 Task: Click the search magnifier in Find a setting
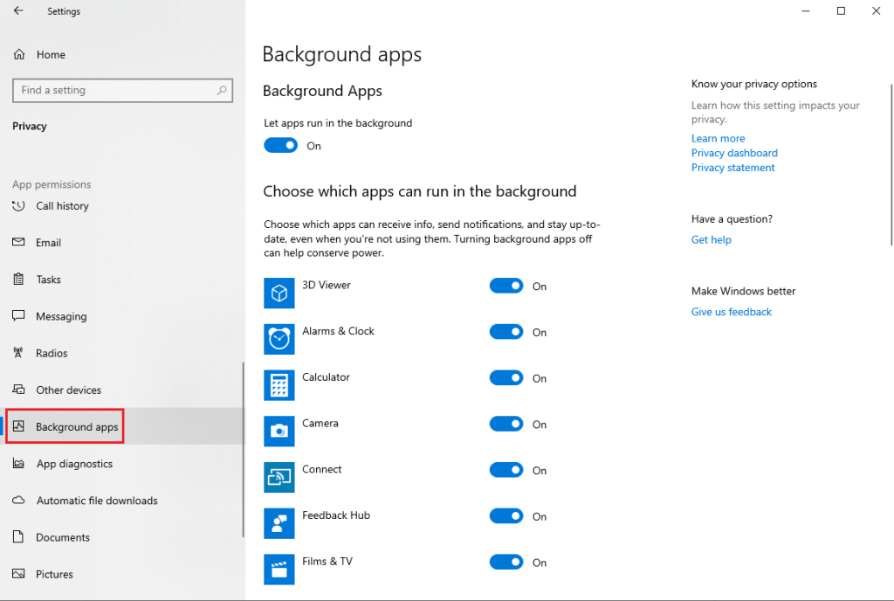[x=222, y=90]
